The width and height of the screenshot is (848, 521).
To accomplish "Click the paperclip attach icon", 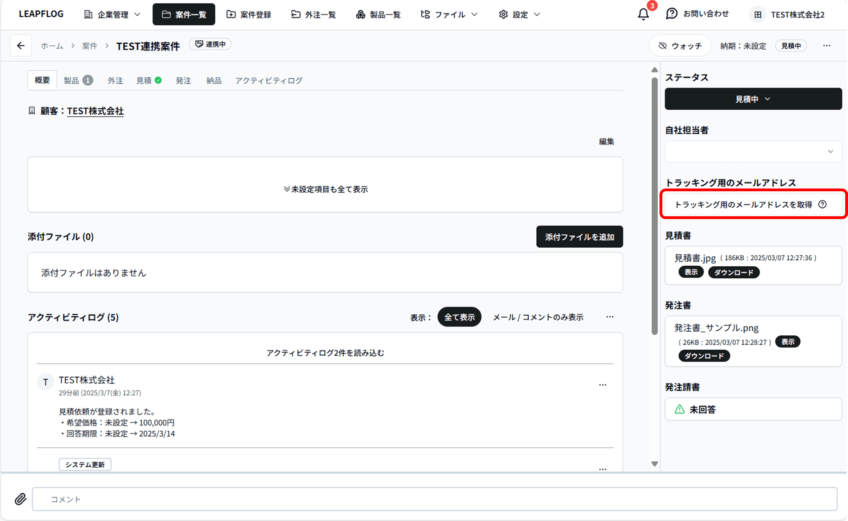I will [x=20, y=499].
